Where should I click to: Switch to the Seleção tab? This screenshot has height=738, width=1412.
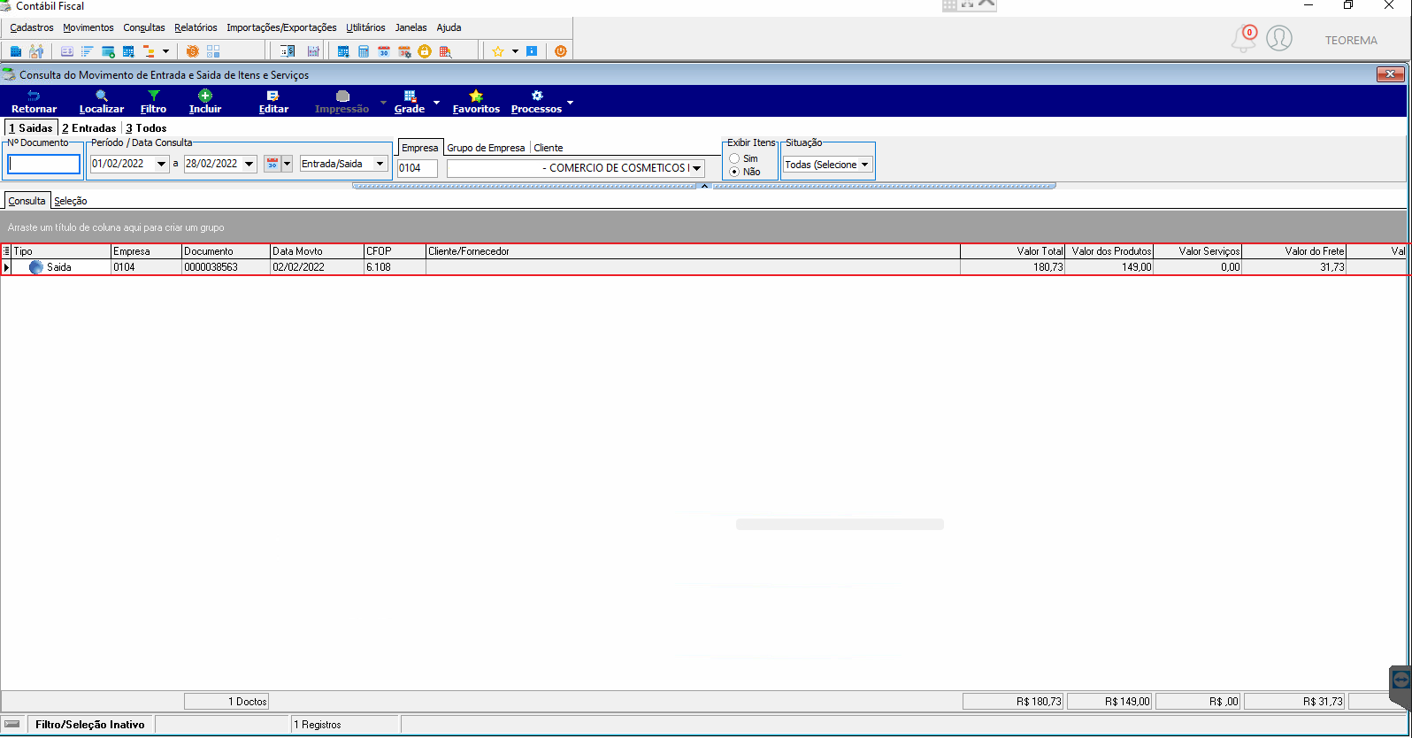71,201
